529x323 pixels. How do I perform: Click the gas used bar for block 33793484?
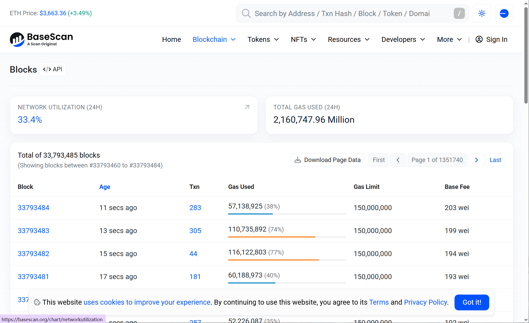click(286, 214)
